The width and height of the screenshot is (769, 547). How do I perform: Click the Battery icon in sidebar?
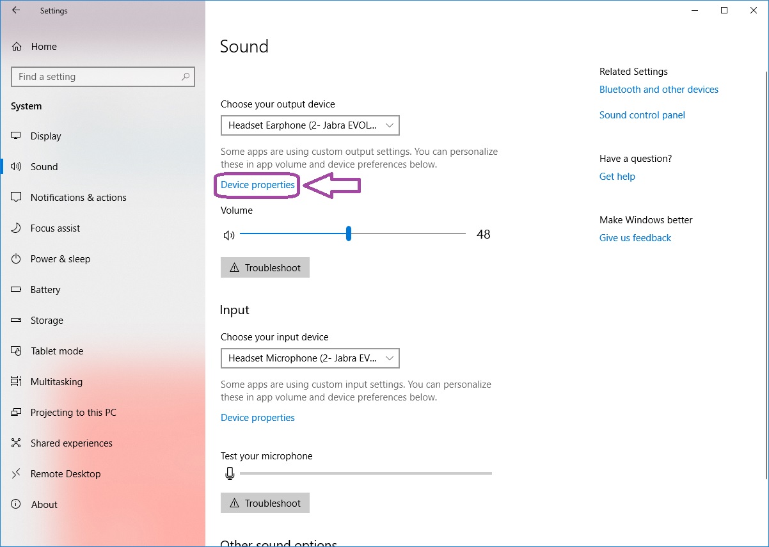(17, 290)
